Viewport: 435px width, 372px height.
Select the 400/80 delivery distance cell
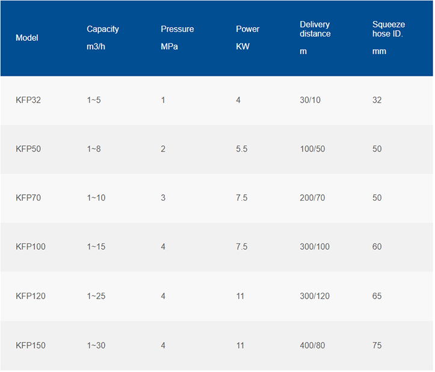tap(312, 346)
